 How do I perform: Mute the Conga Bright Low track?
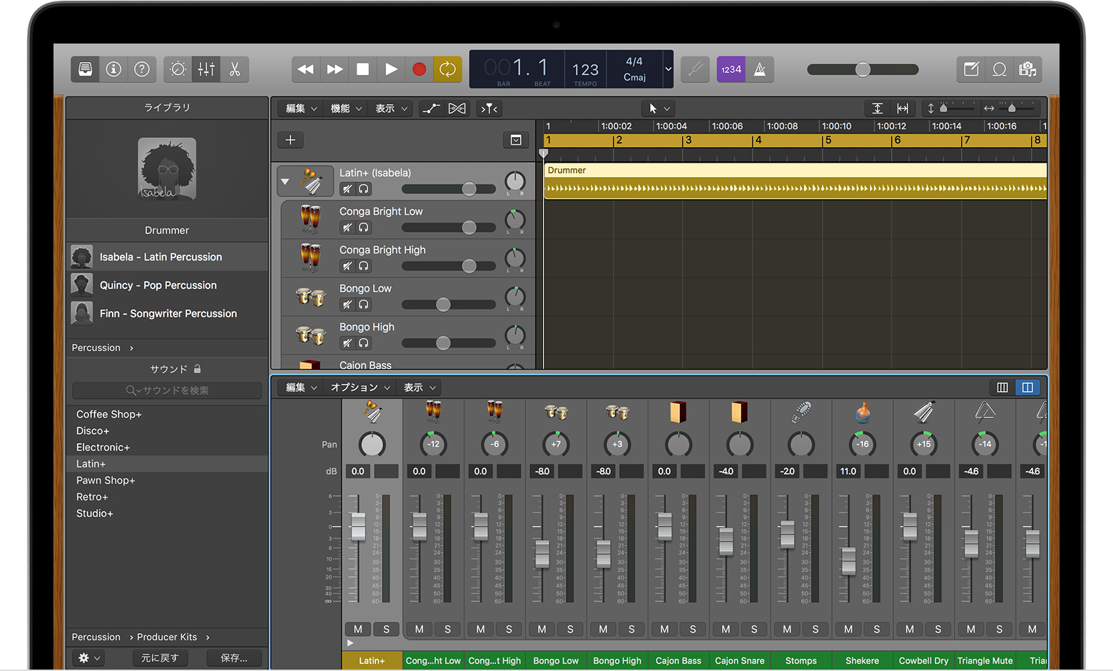[x=347, y=227]
